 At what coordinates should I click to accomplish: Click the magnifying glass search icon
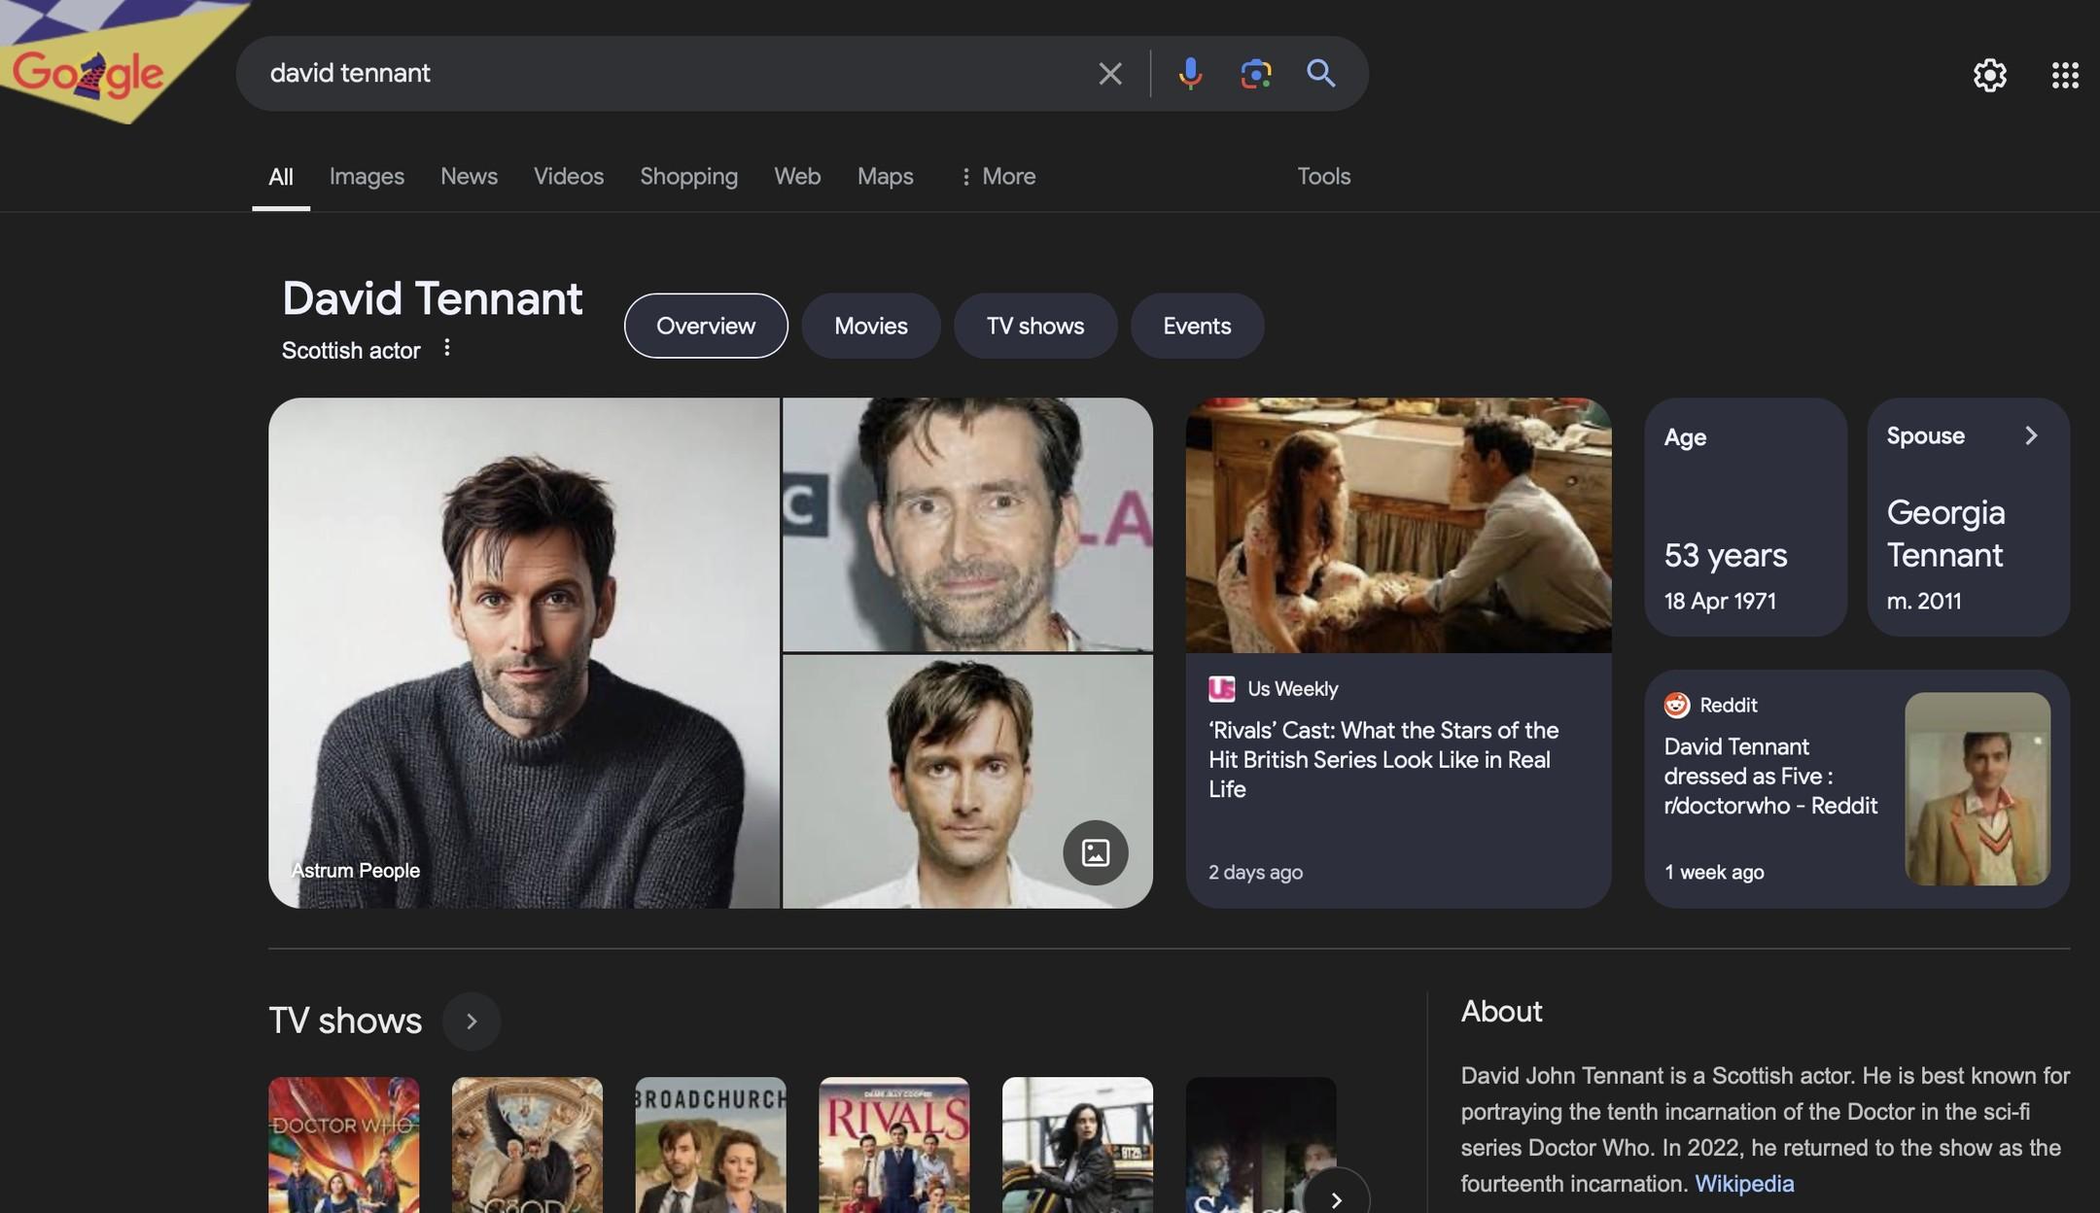(x=1320, y=73)
